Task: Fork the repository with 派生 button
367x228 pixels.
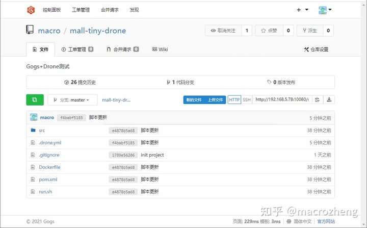Action: pyautogui.click(x=310, y=31)
